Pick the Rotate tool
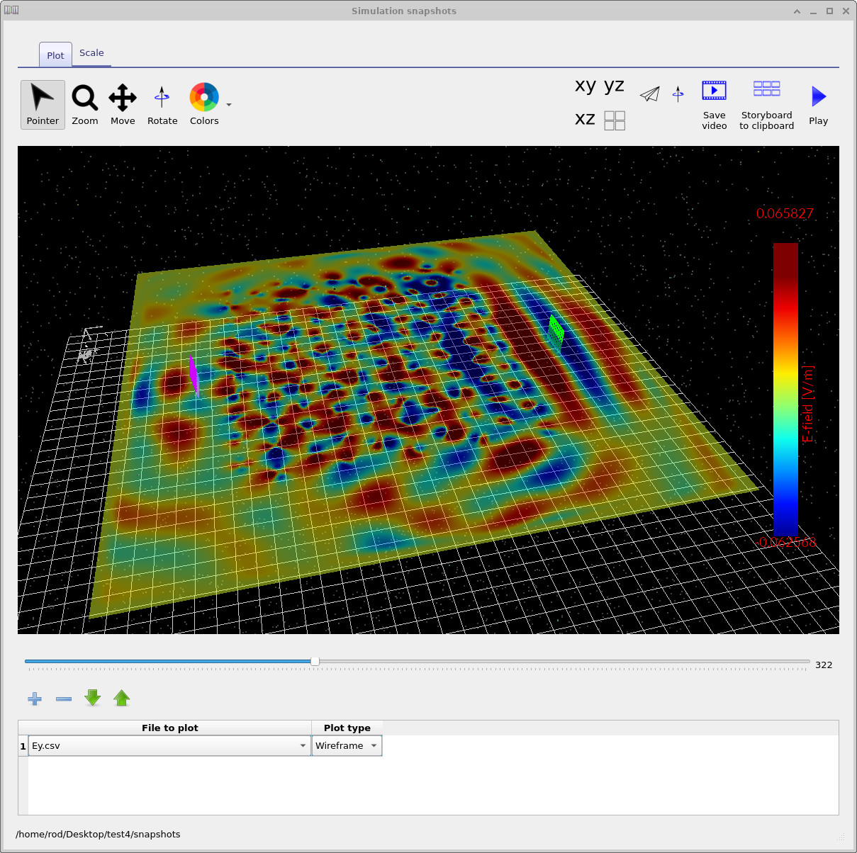Image resolution: width=857 pixels, height=853 pixels. (162, 104)
